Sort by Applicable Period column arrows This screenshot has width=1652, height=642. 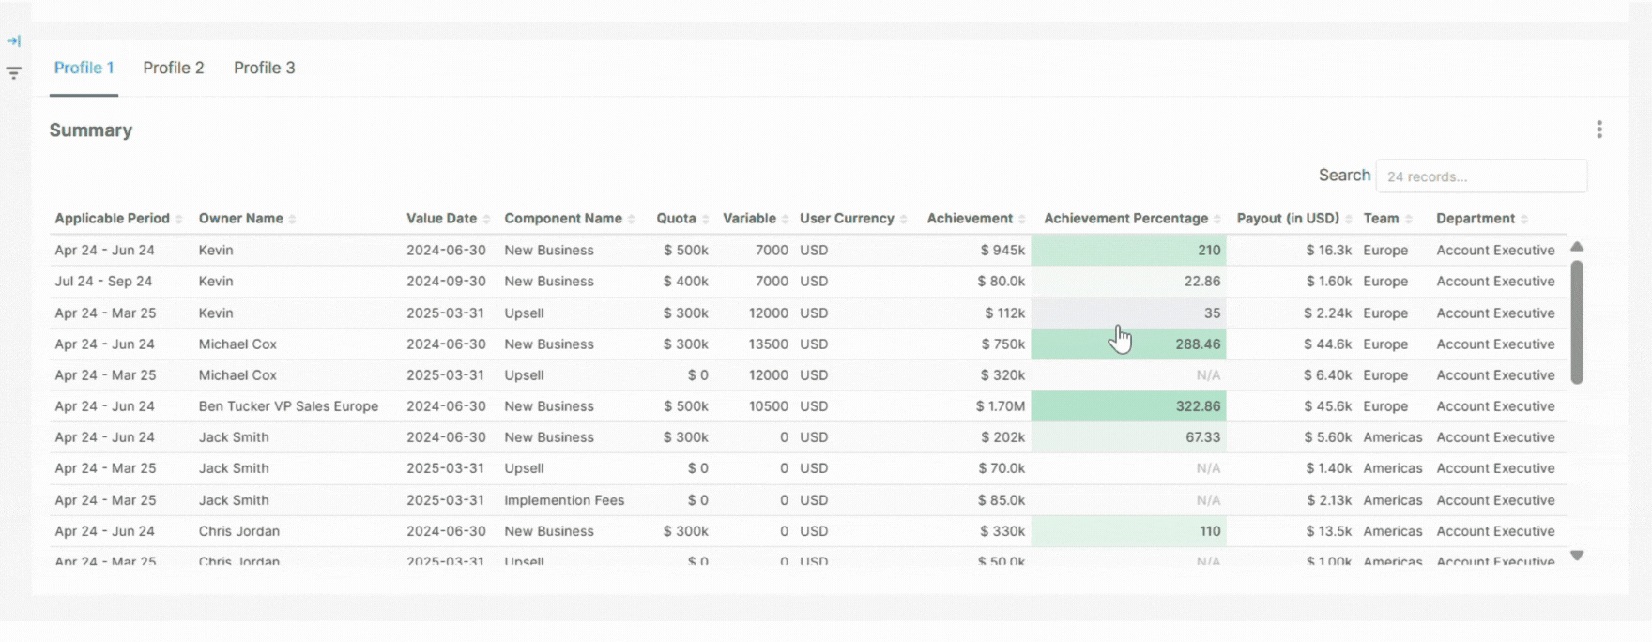[x=178, y=219]
